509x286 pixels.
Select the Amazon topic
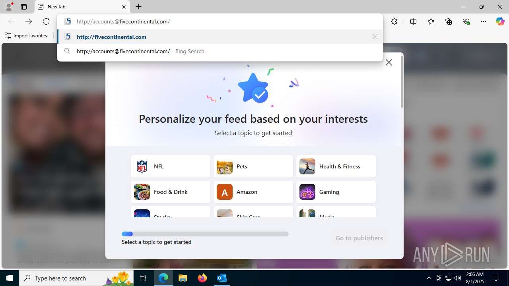(x=253, y=192)
